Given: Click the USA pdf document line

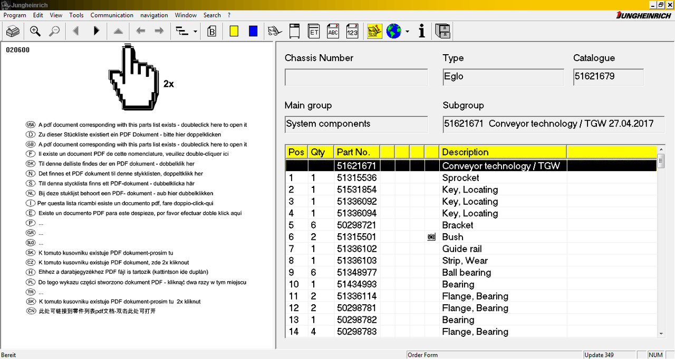Looking at the screenshot, I should pos(137,125).
